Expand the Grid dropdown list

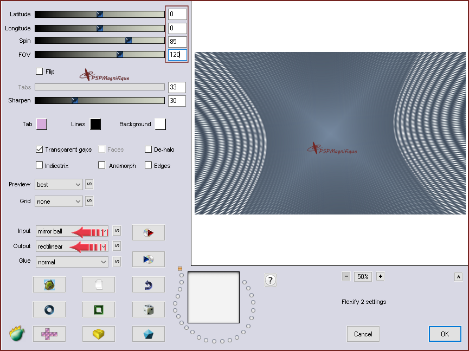pyautogui.click(x=59, y=201)
